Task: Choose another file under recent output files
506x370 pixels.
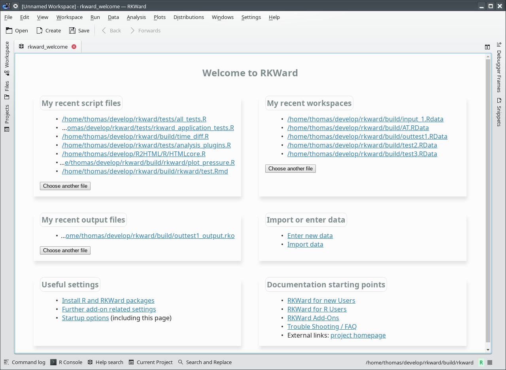Action: [x=65, y=250]
